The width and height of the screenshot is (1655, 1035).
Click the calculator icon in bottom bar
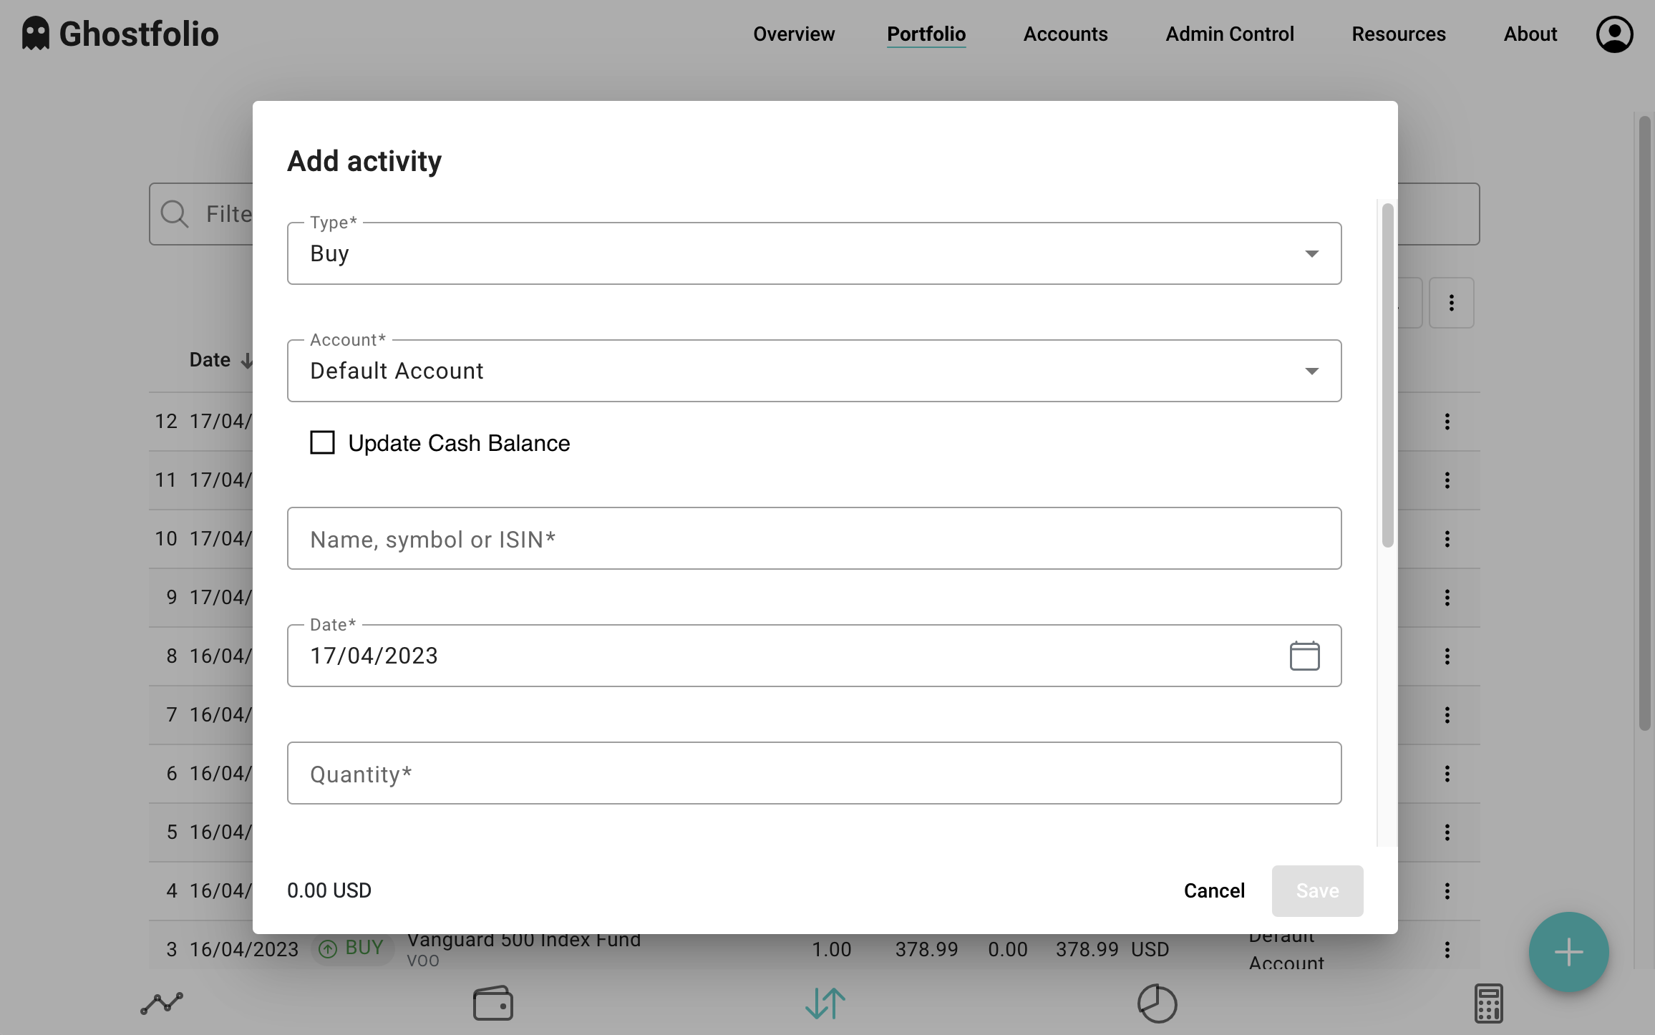[1488, 1004]
